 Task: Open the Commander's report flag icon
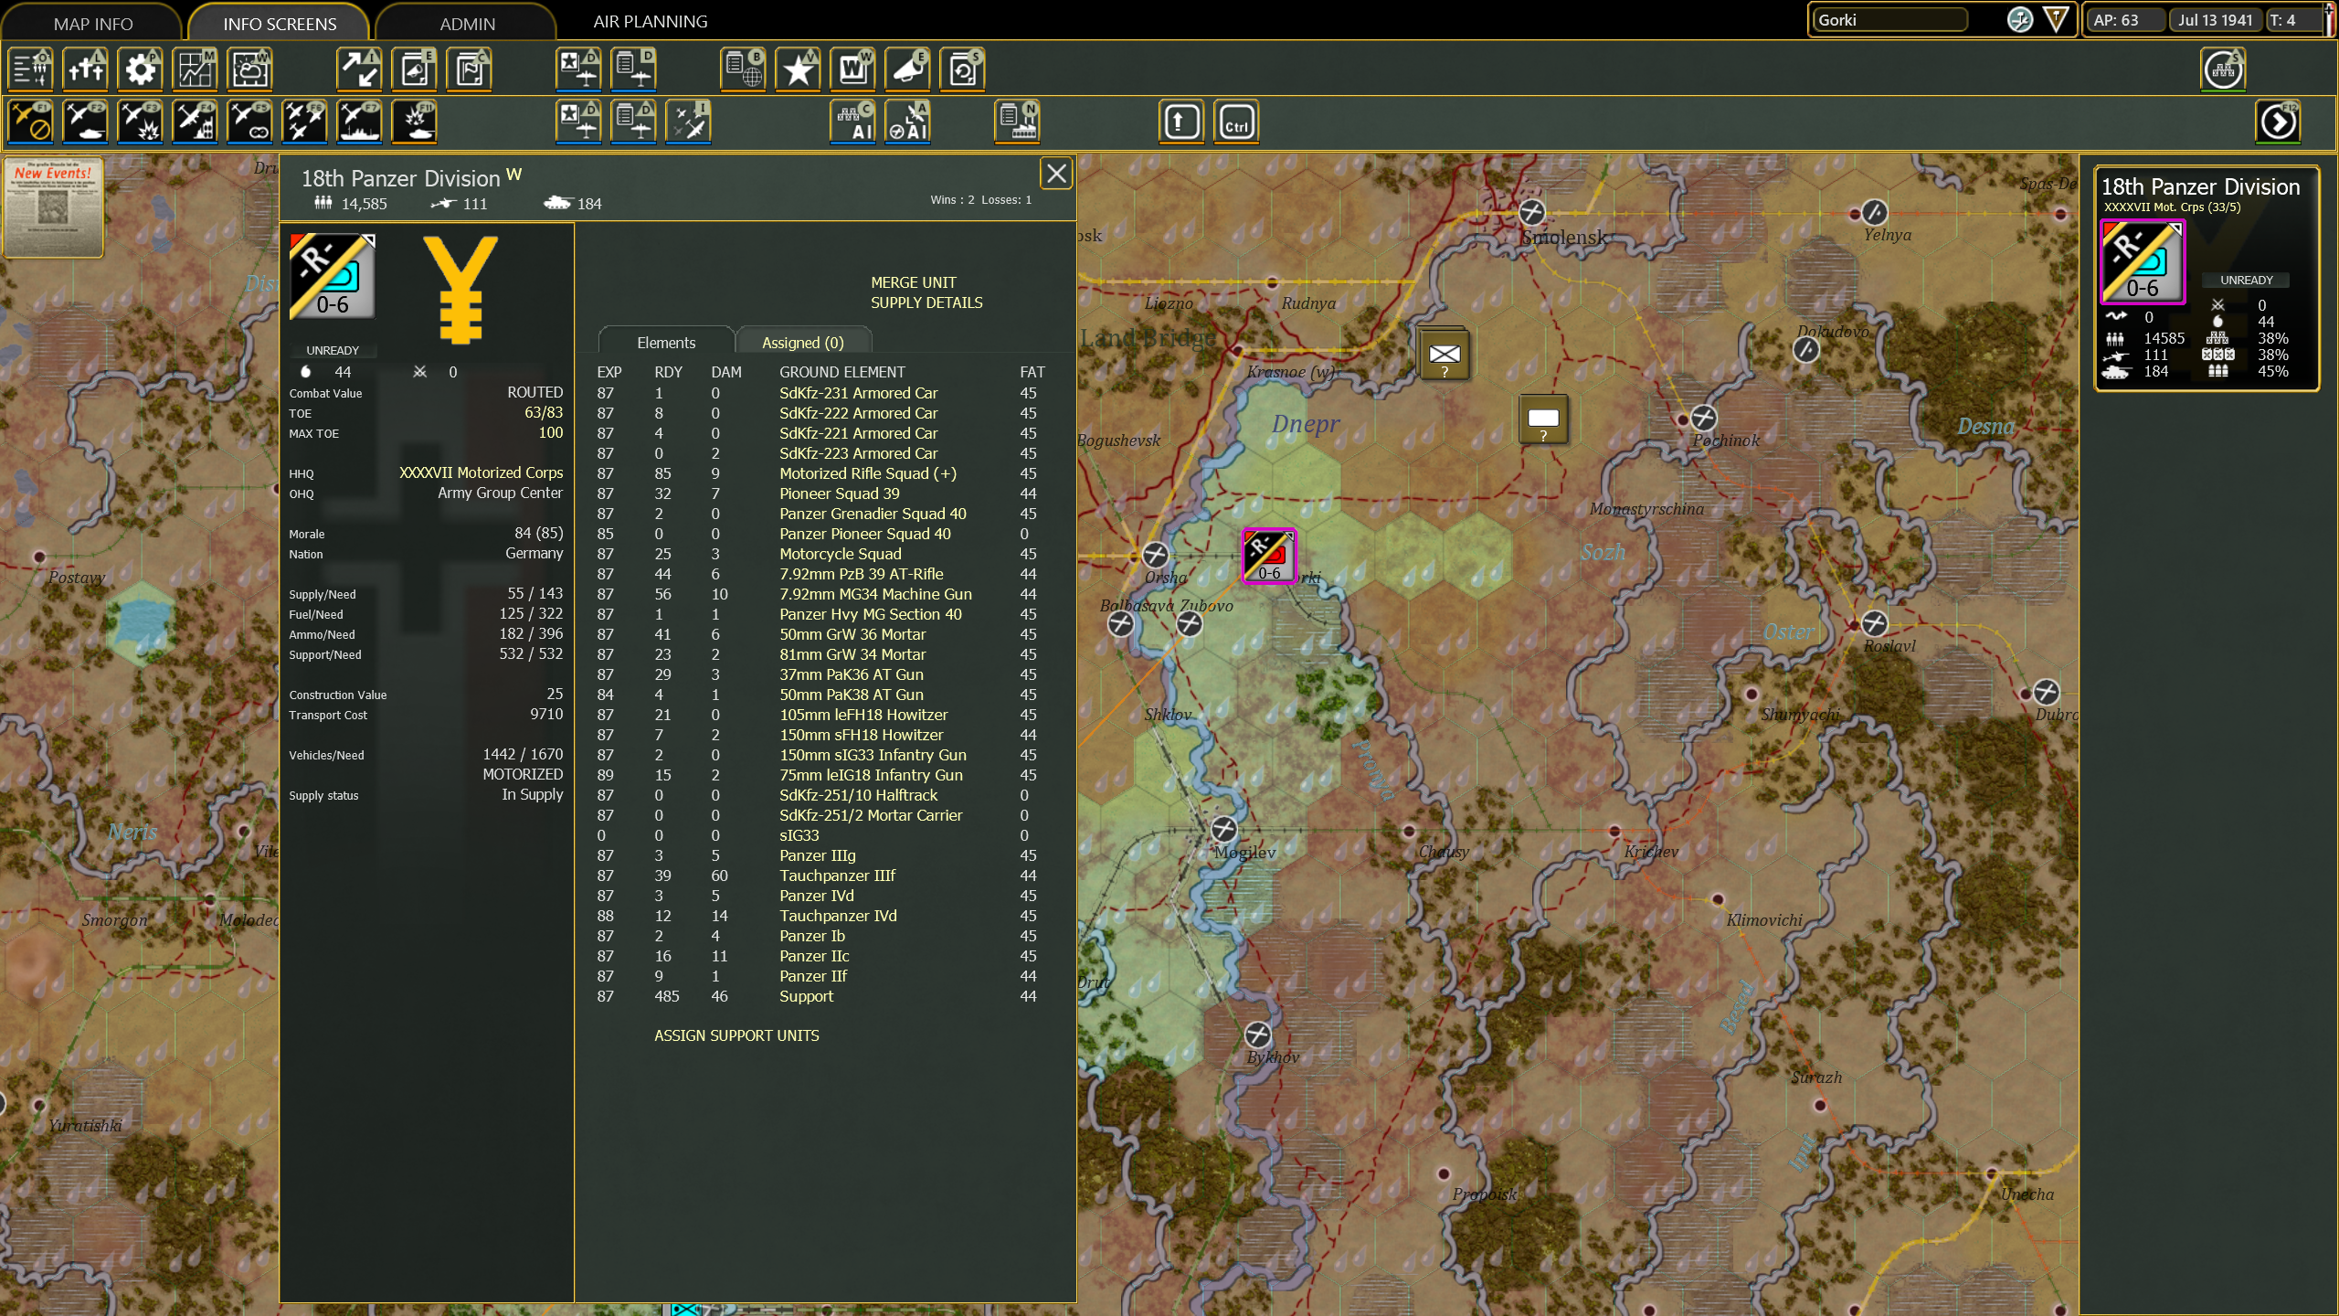(470, 69)
